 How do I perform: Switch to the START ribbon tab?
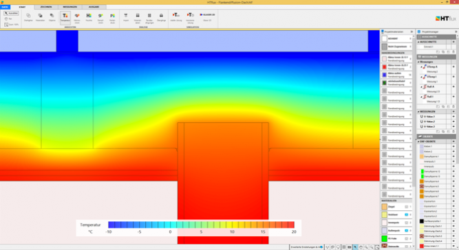(22, 7)
